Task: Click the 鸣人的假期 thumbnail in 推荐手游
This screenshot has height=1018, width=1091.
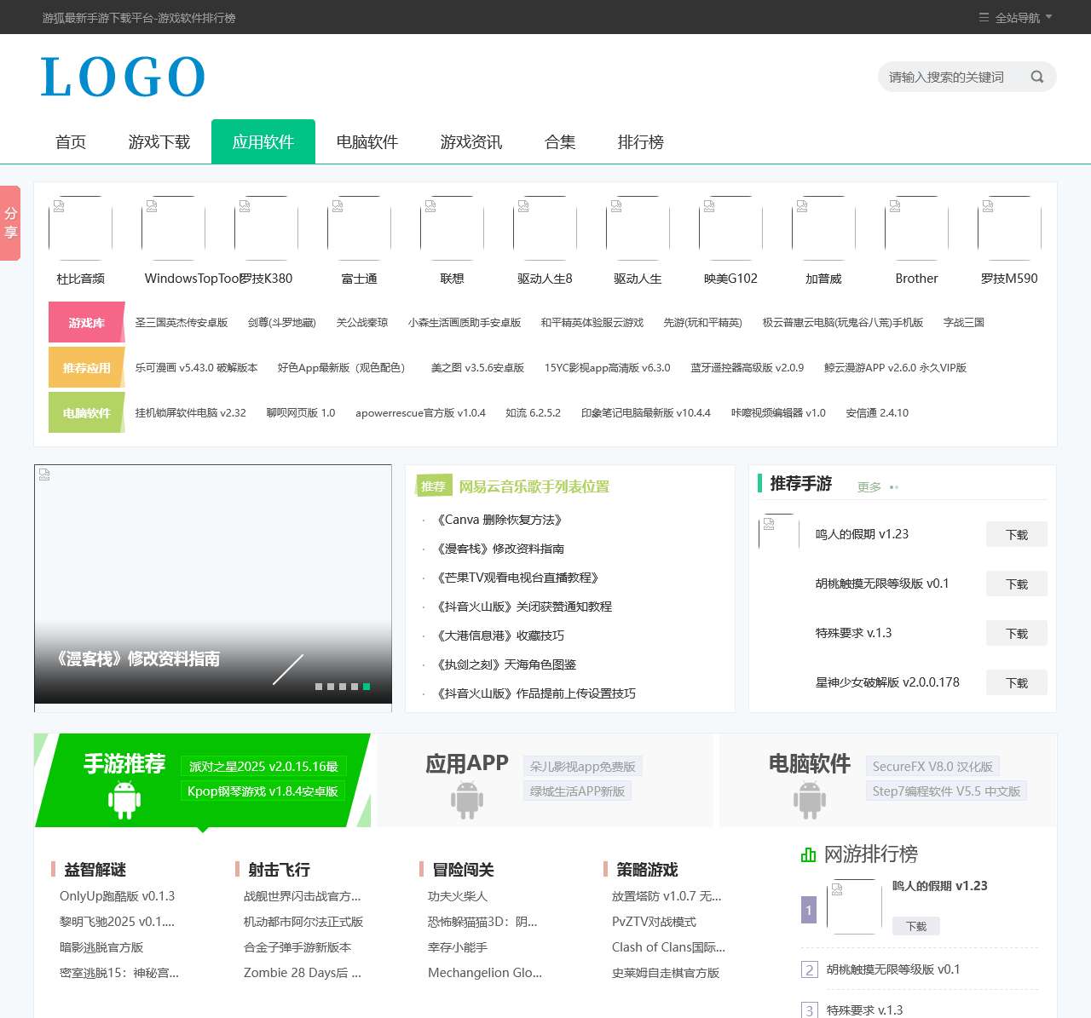Action: (779, 534)
